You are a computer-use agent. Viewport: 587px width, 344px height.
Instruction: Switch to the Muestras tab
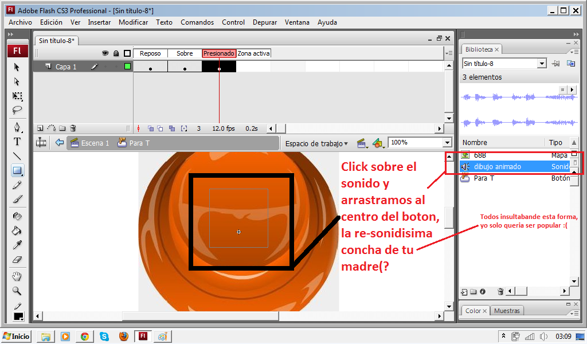point(507,311)
